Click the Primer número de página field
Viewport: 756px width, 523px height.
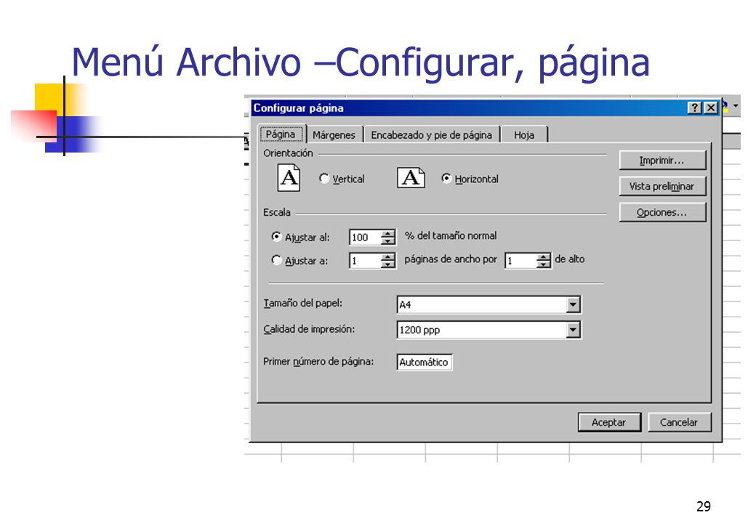[x=425, y=362]
